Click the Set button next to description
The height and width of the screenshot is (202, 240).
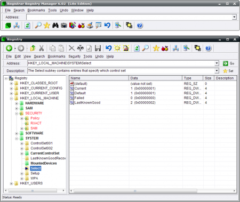[228, 71]
